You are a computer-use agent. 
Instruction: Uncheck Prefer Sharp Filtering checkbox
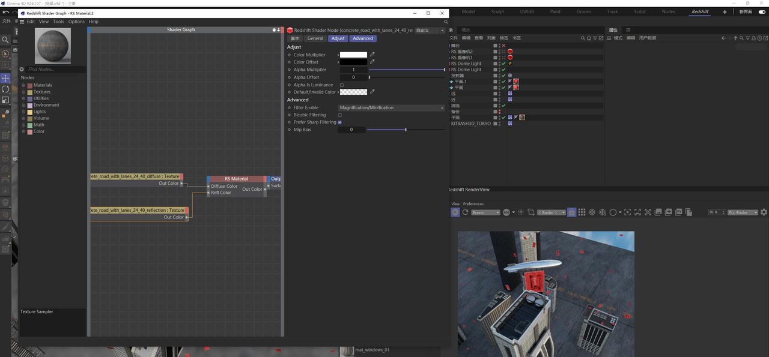(x=339, y=122)
